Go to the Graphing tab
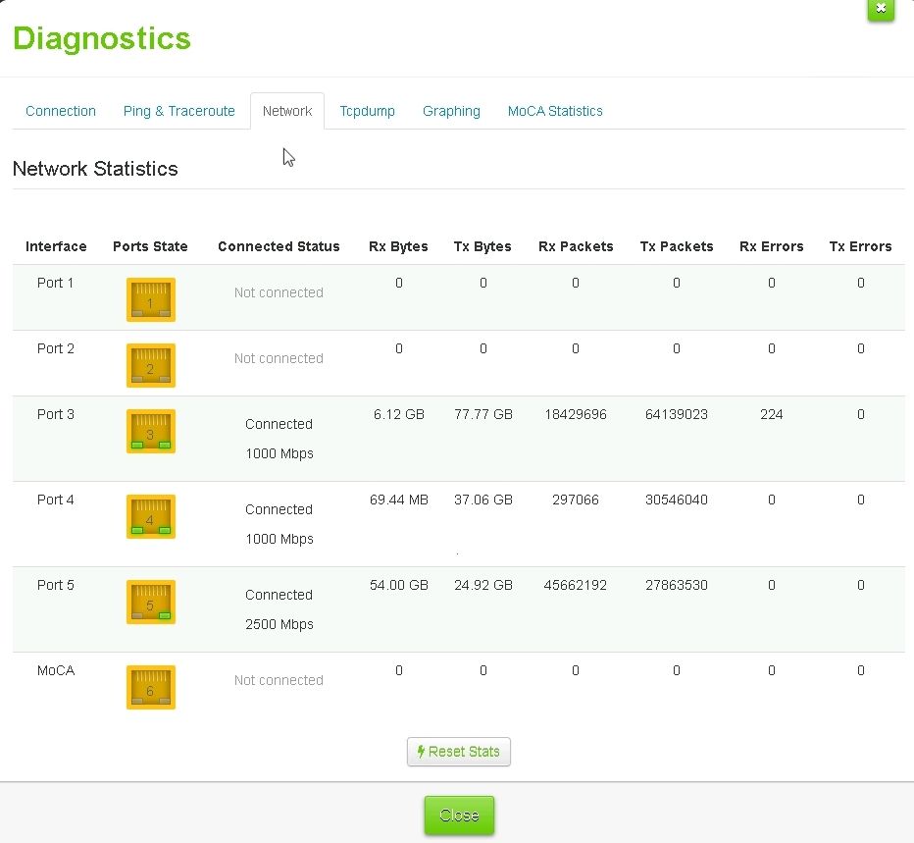 click(x=451, y=111)
